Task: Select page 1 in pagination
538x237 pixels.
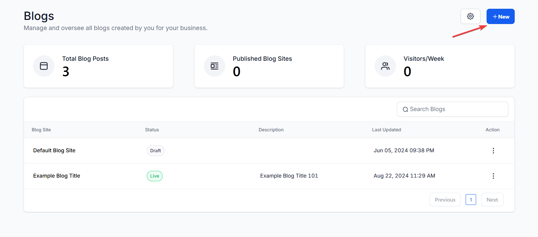Action: point(471,200)
